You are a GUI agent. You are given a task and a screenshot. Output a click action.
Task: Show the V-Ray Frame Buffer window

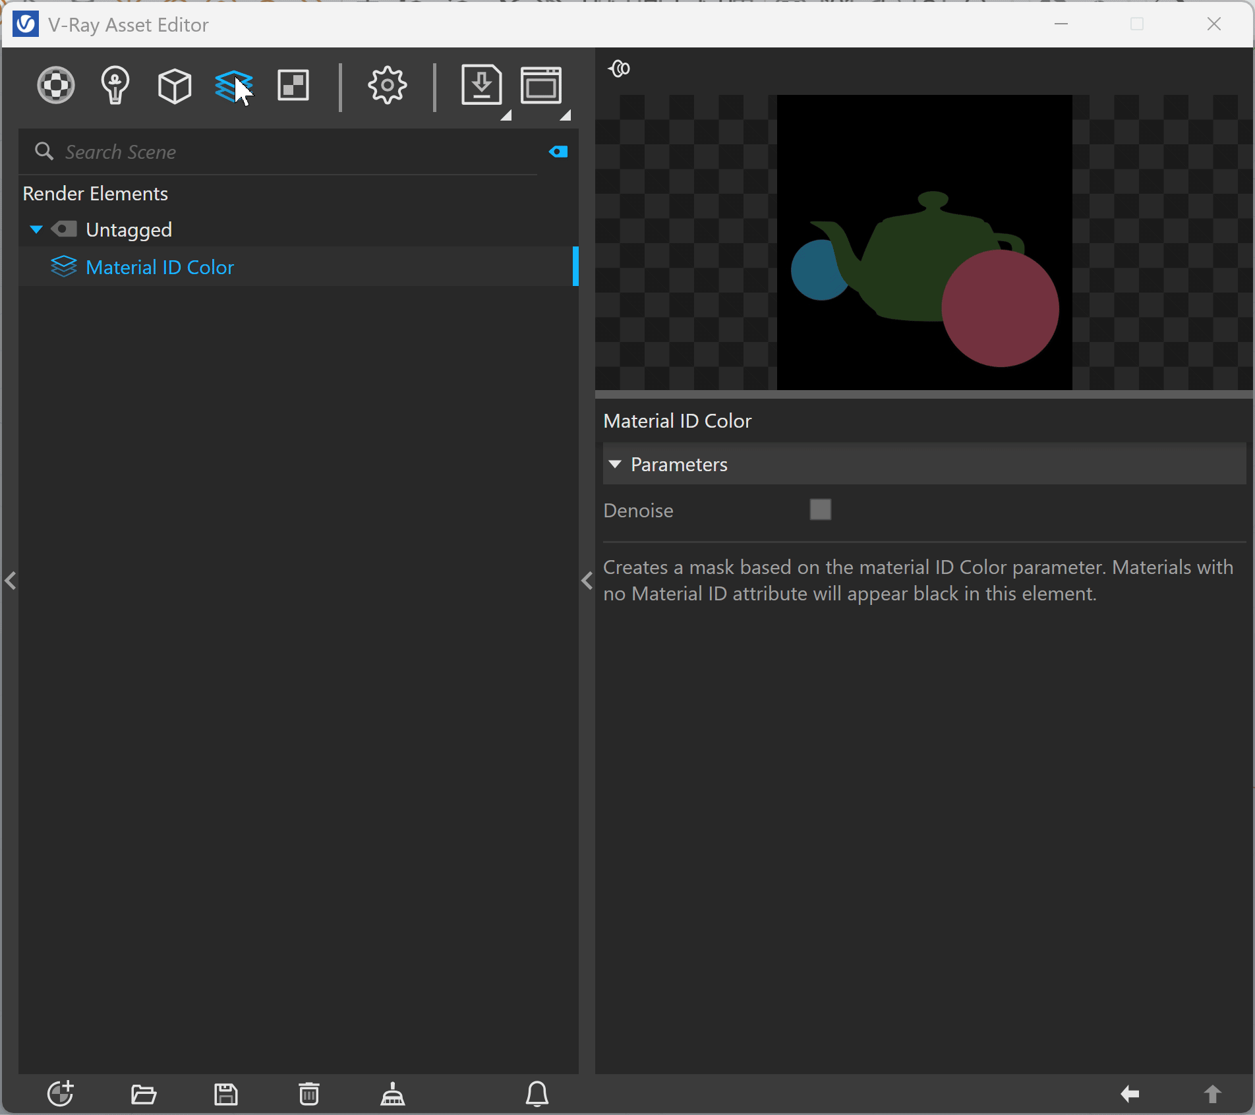[541, 85]
